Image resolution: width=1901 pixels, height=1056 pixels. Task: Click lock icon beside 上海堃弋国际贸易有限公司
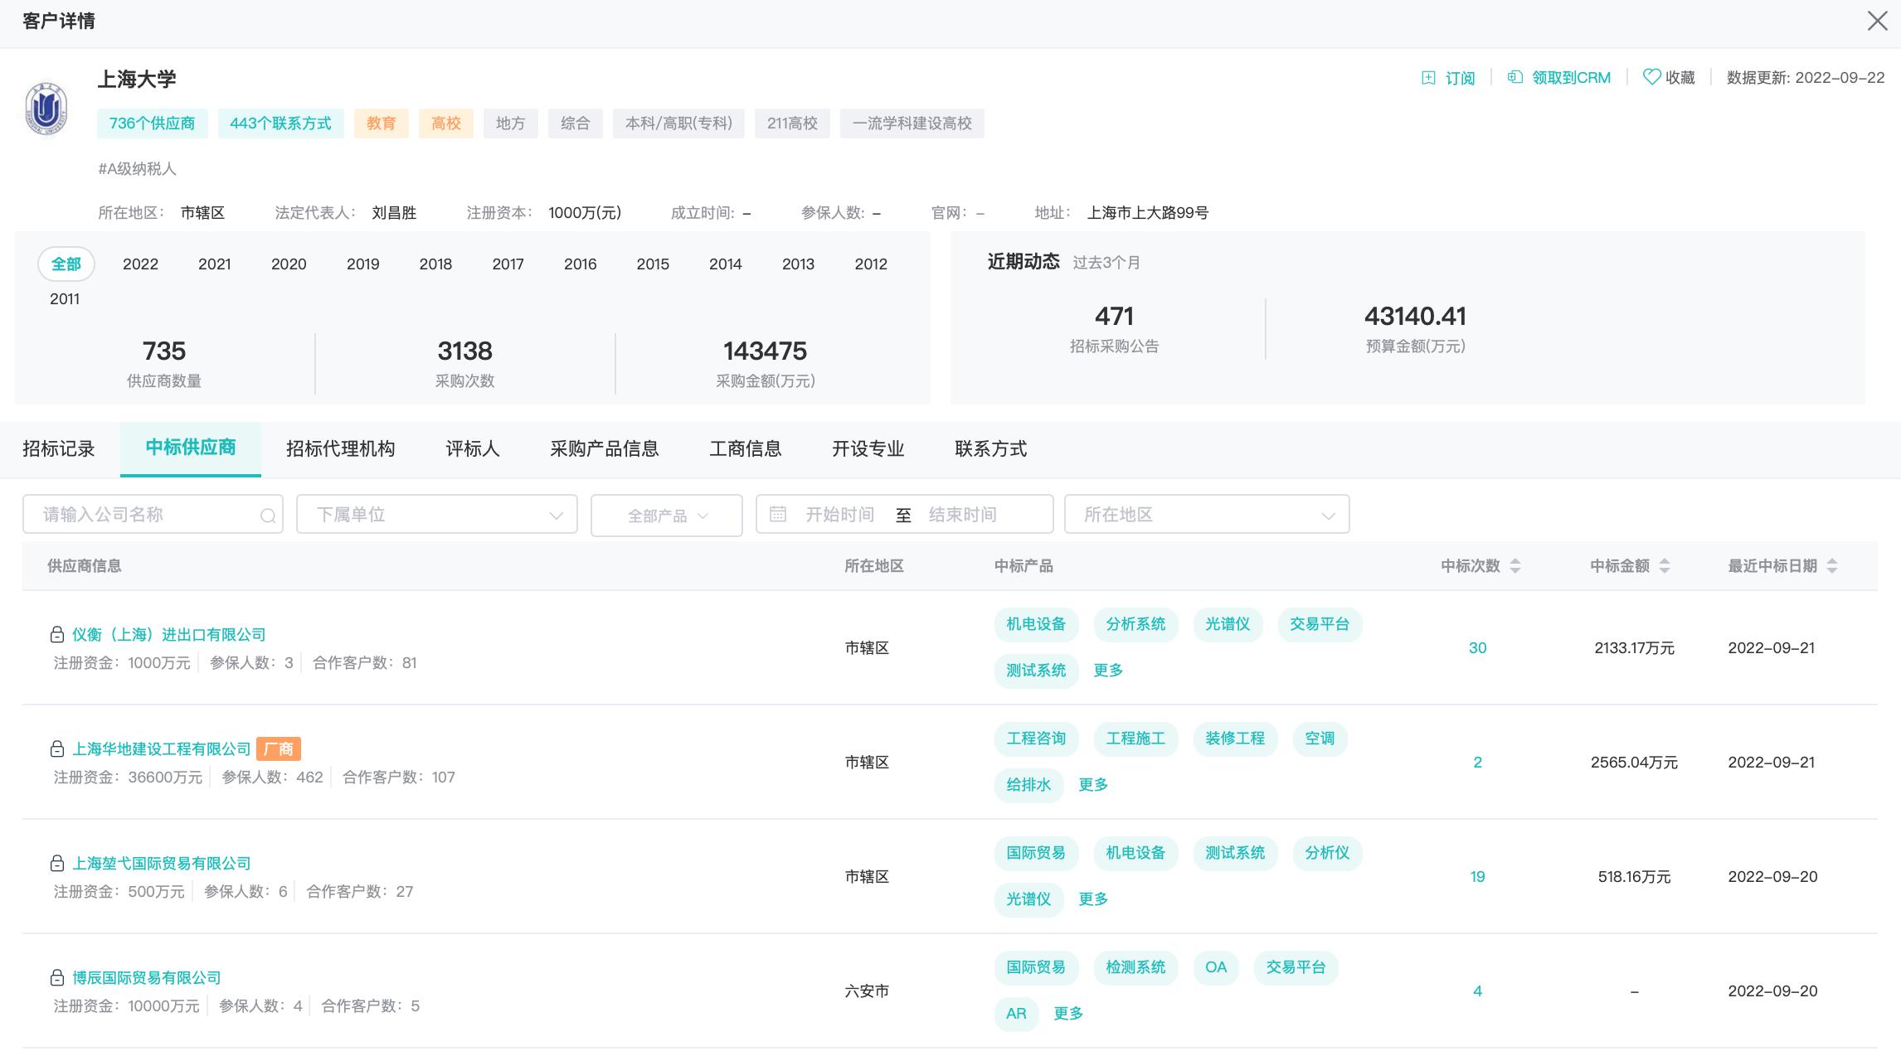pos(57,864)
